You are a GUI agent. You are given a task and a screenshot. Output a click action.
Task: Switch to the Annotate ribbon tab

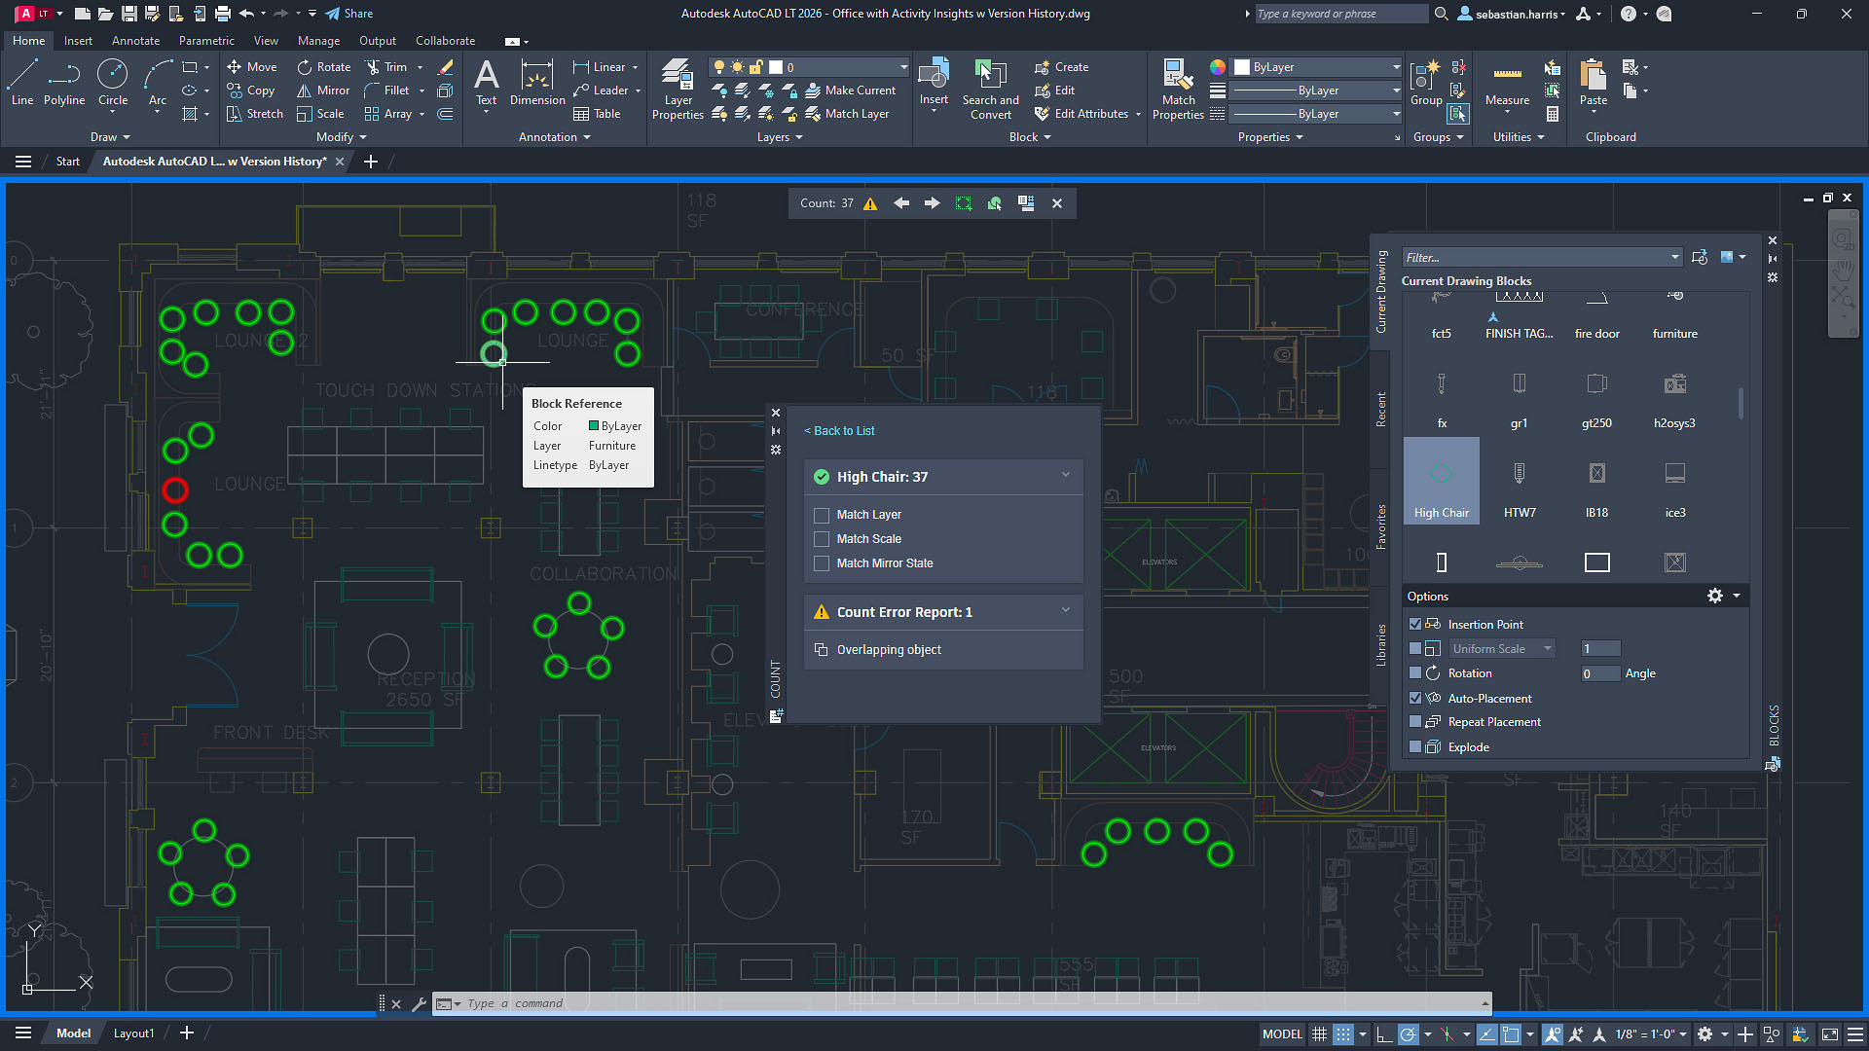point(135,40)
